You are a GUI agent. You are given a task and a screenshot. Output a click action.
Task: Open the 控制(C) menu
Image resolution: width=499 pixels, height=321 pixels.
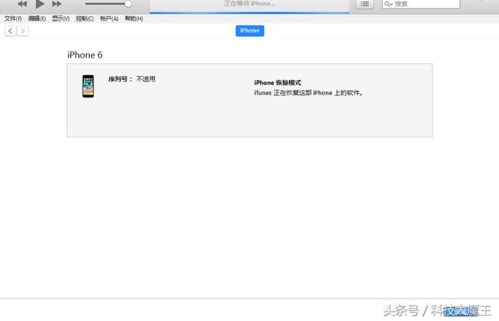click(x=85, y=18)
